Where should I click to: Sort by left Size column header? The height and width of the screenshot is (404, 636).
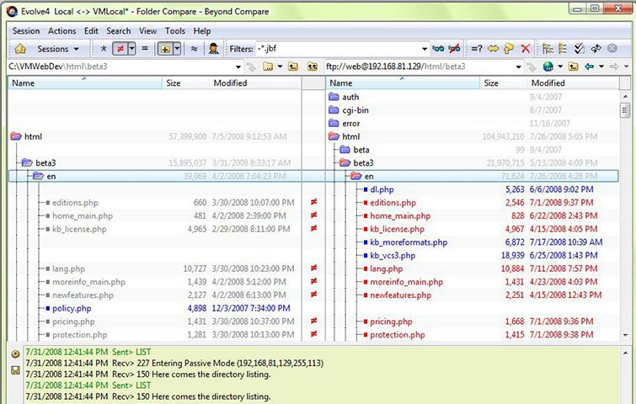coord(186,83)
